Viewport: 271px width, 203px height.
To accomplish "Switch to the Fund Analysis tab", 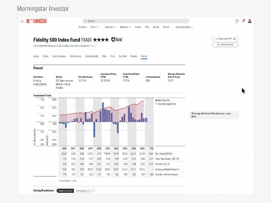I will click(x=59, y=56).
